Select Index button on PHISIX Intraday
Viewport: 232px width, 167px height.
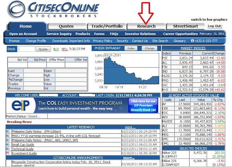[131, 48]
